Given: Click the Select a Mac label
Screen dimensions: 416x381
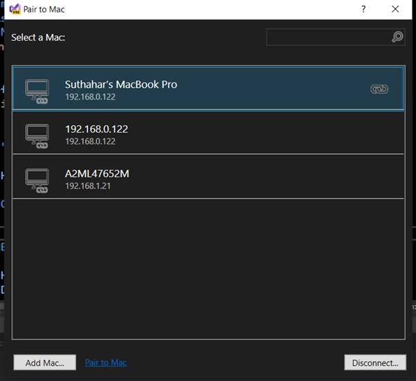Looking at the screenshot, I should click(38, 37).
